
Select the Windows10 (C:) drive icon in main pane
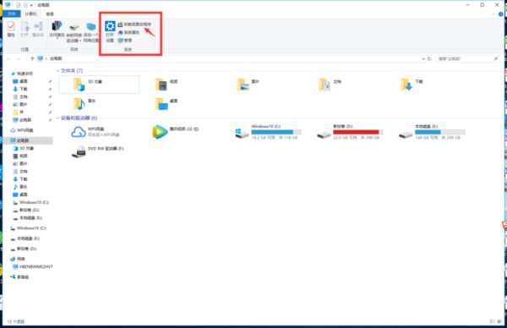point(242,133)
